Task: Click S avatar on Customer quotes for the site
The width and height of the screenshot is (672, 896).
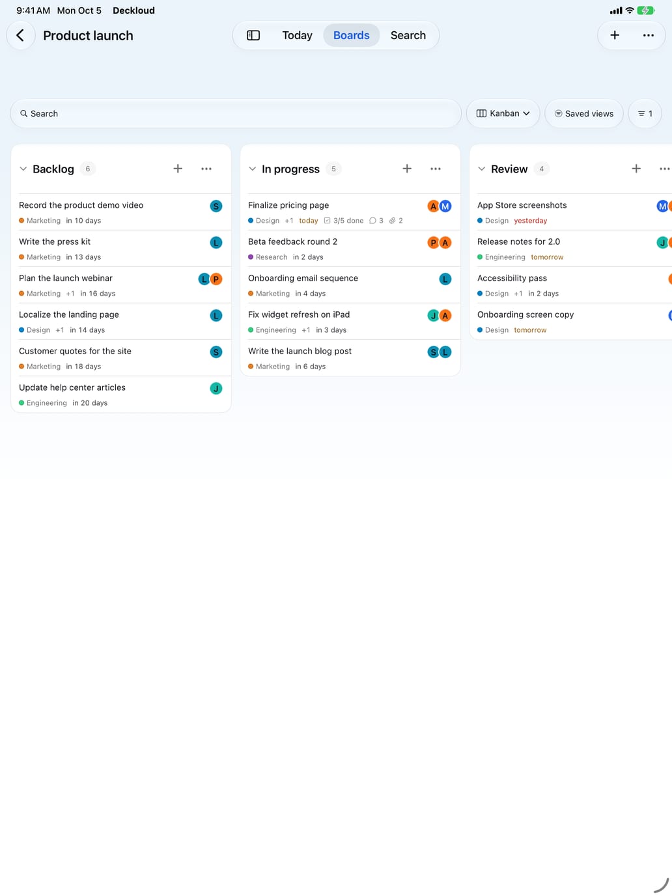Action: point(216,352)
